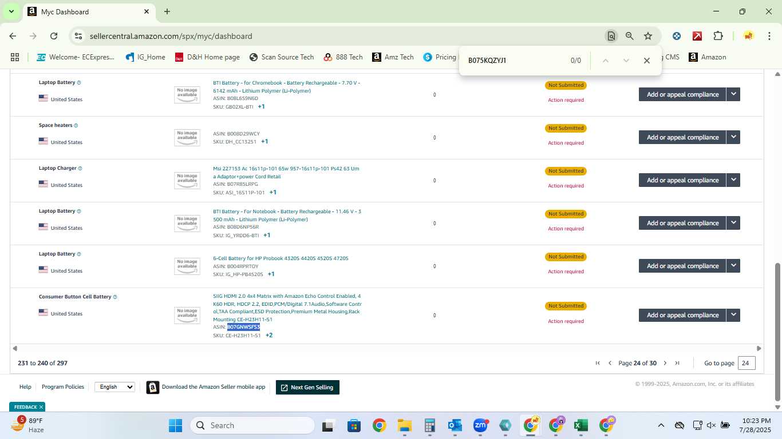This screenshot has height=439, width=782.
Task: Show additional SKUs +1 for DH_CC13251
Action: click(264, 142)
